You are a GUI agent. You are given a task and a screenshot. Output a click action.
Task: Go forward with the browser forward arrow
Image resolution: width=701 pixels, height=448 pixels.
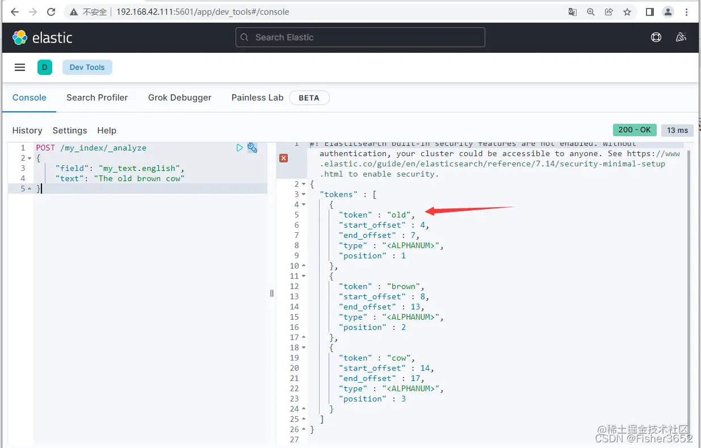[33, 11]
